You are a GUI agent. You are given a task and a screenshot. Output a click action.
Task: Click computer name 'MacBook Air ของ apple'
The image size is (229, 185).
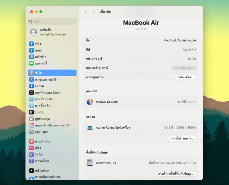pyautogui.click(x=179, y=40)
